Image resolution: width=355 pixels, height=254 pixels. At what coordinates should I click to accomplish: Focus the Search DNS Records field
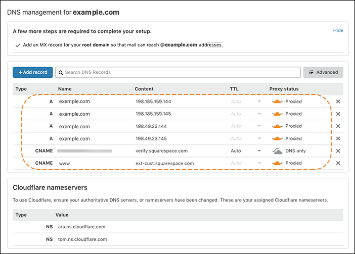[177, 72]
